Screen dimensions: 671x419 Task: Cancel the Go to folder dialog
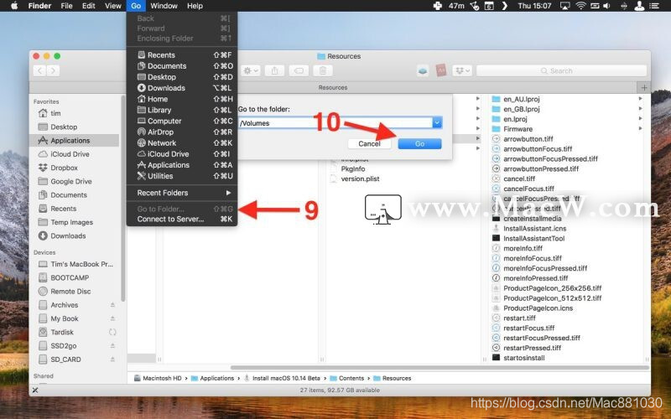point(369,143)
